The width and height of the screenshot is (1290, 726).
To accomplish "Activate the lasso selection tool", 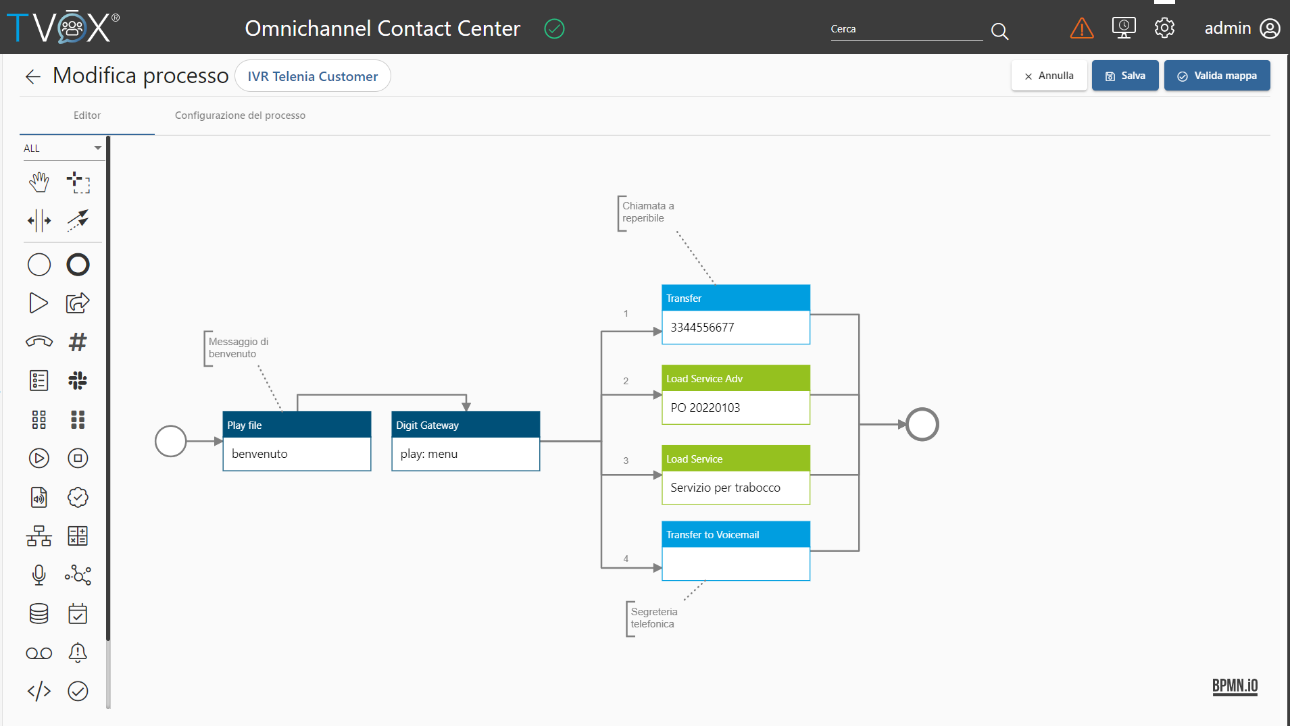I will [x=78, y=182].
